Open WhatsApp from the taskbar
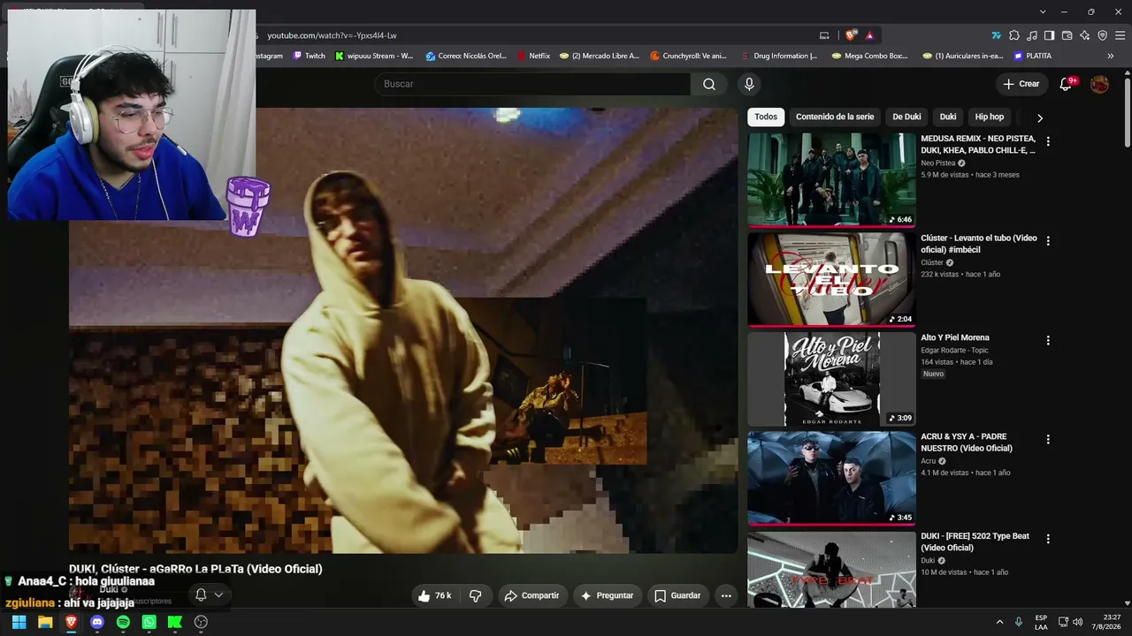 (x=149, y=622)
